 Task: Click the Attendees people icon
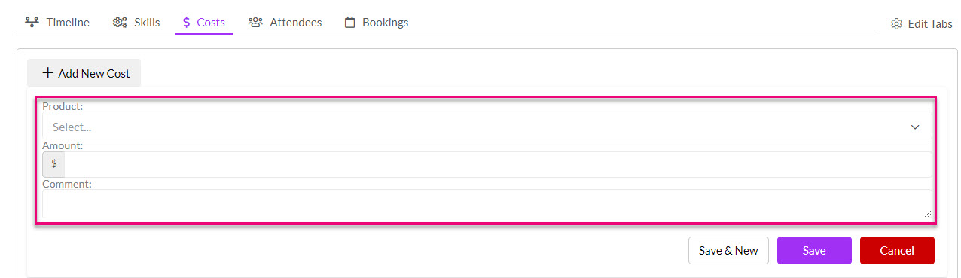(255, 23)
